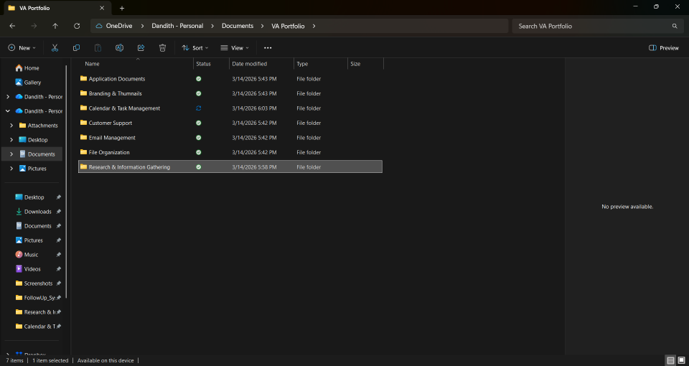Image resolution: width=689 pixels, height=366 pixels.
Task: Sort by the Name column header
Action: (92, 64)
